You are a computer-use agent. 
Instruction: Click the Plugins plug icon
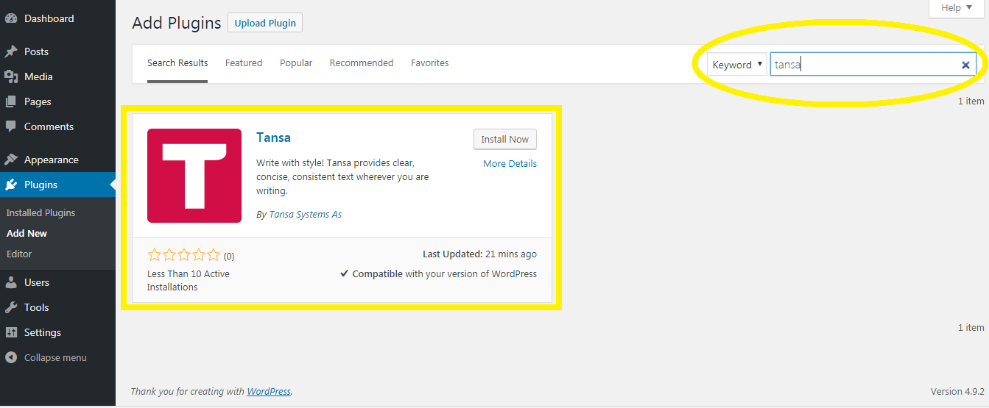(11, 185)
